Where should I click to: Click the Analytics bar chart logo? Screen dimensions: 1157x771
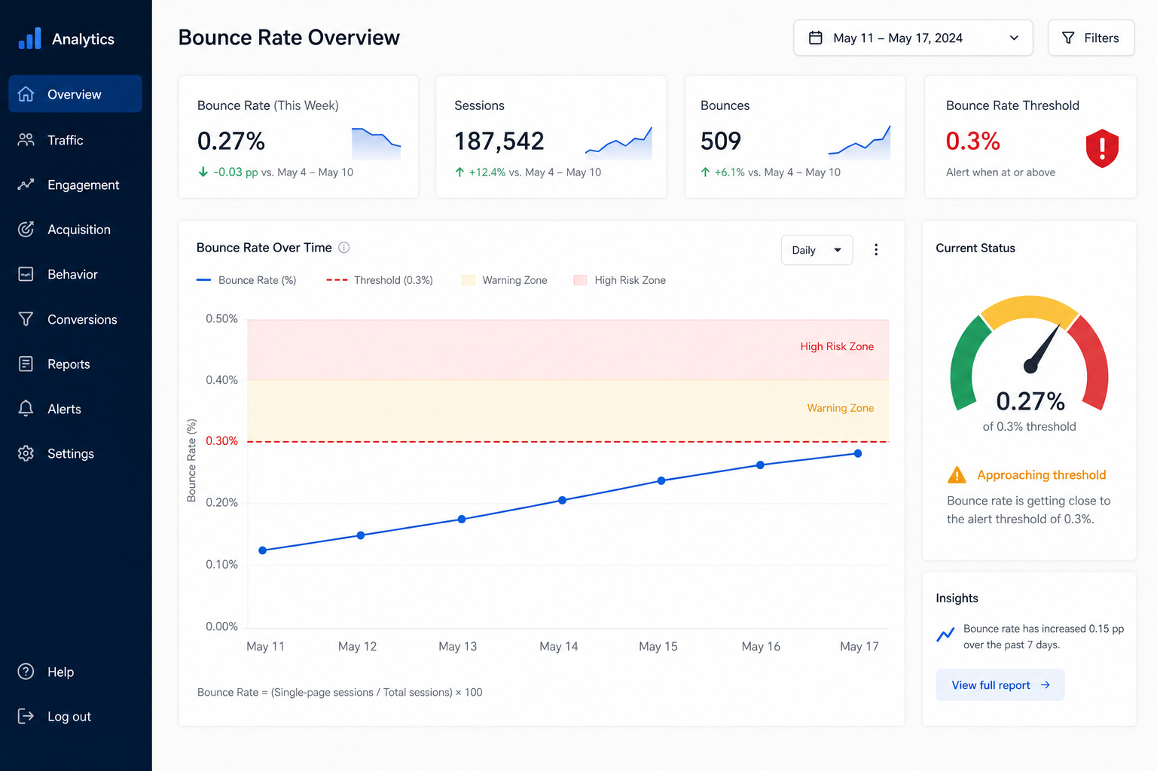point(29,38)
